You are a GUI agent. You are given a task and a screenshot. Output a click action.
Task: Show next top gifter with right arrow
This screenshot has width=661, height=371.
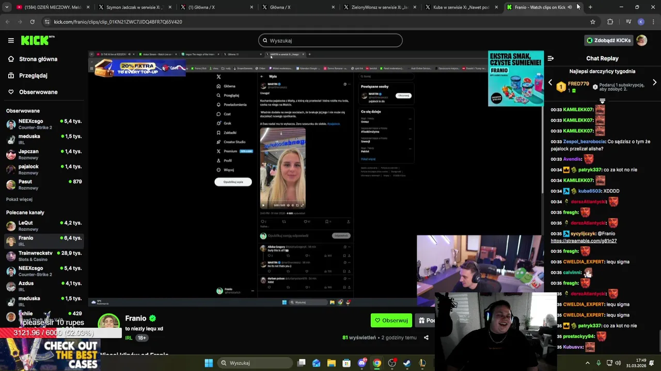[x=654, y=82]
